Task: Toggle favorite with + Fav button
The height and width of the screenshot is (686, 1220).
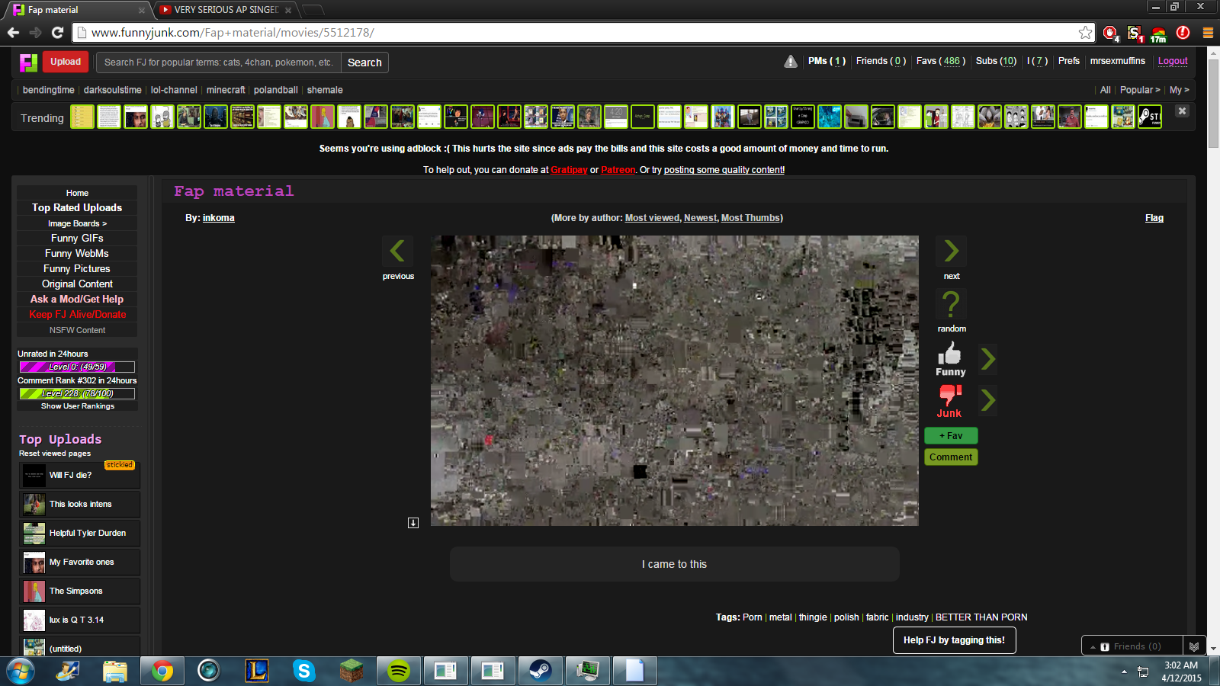Action: point(951,436)
